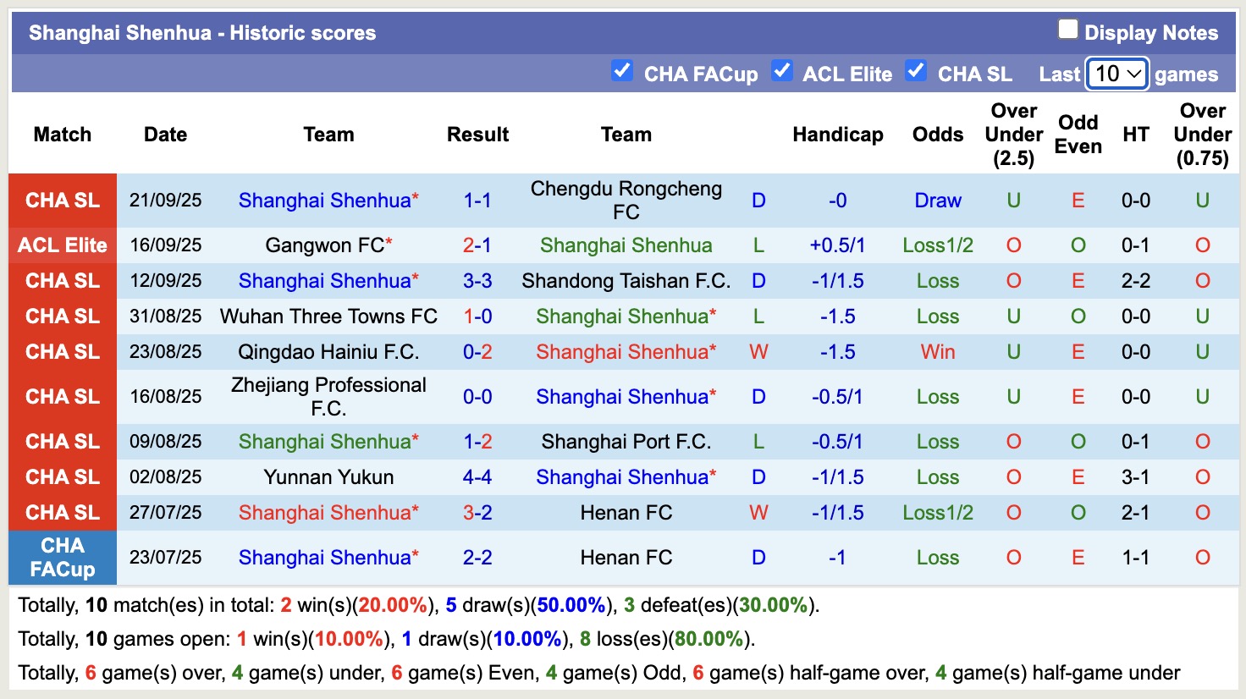Image resolution: width=1246 pixels, height=699 pixels.
Task: Select the Chengdu Rongcheng FC team name
Action: [626, 201]
